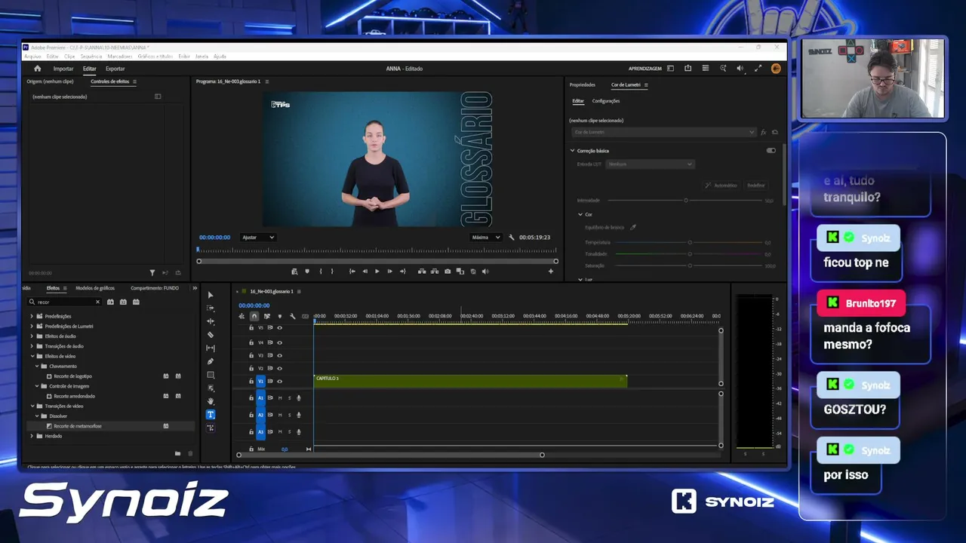Viewport: 966px width, 543px height.
Task: Click the Extract button icon
Action: pos(435,271)
